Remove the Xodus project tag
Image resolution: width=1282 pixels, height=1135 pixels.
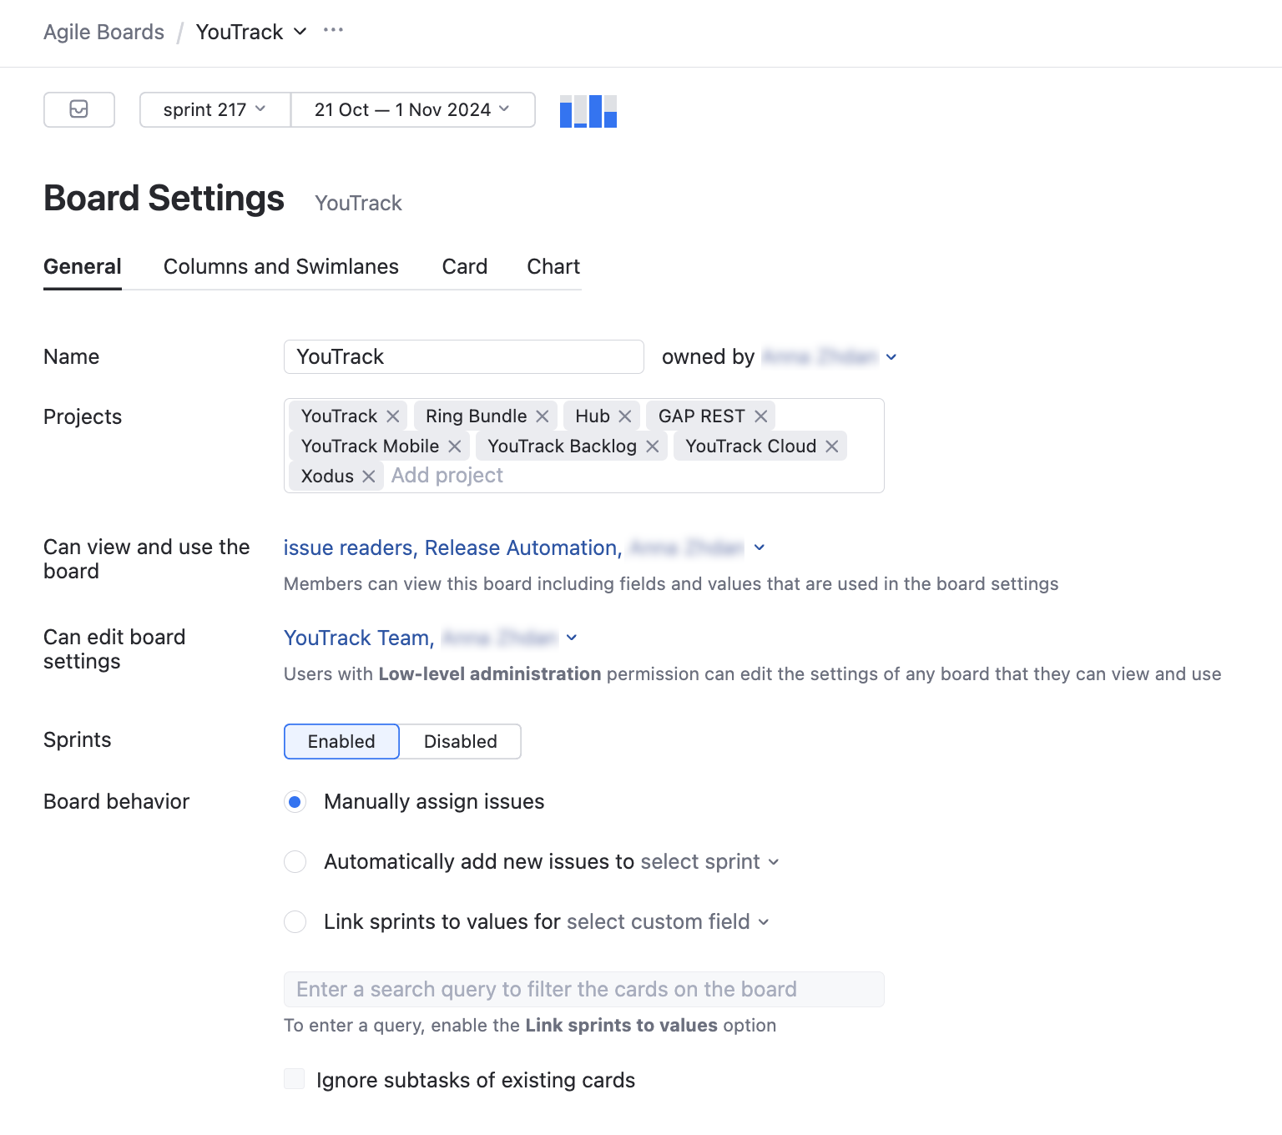pyautogui.click(x=369, y=477)
